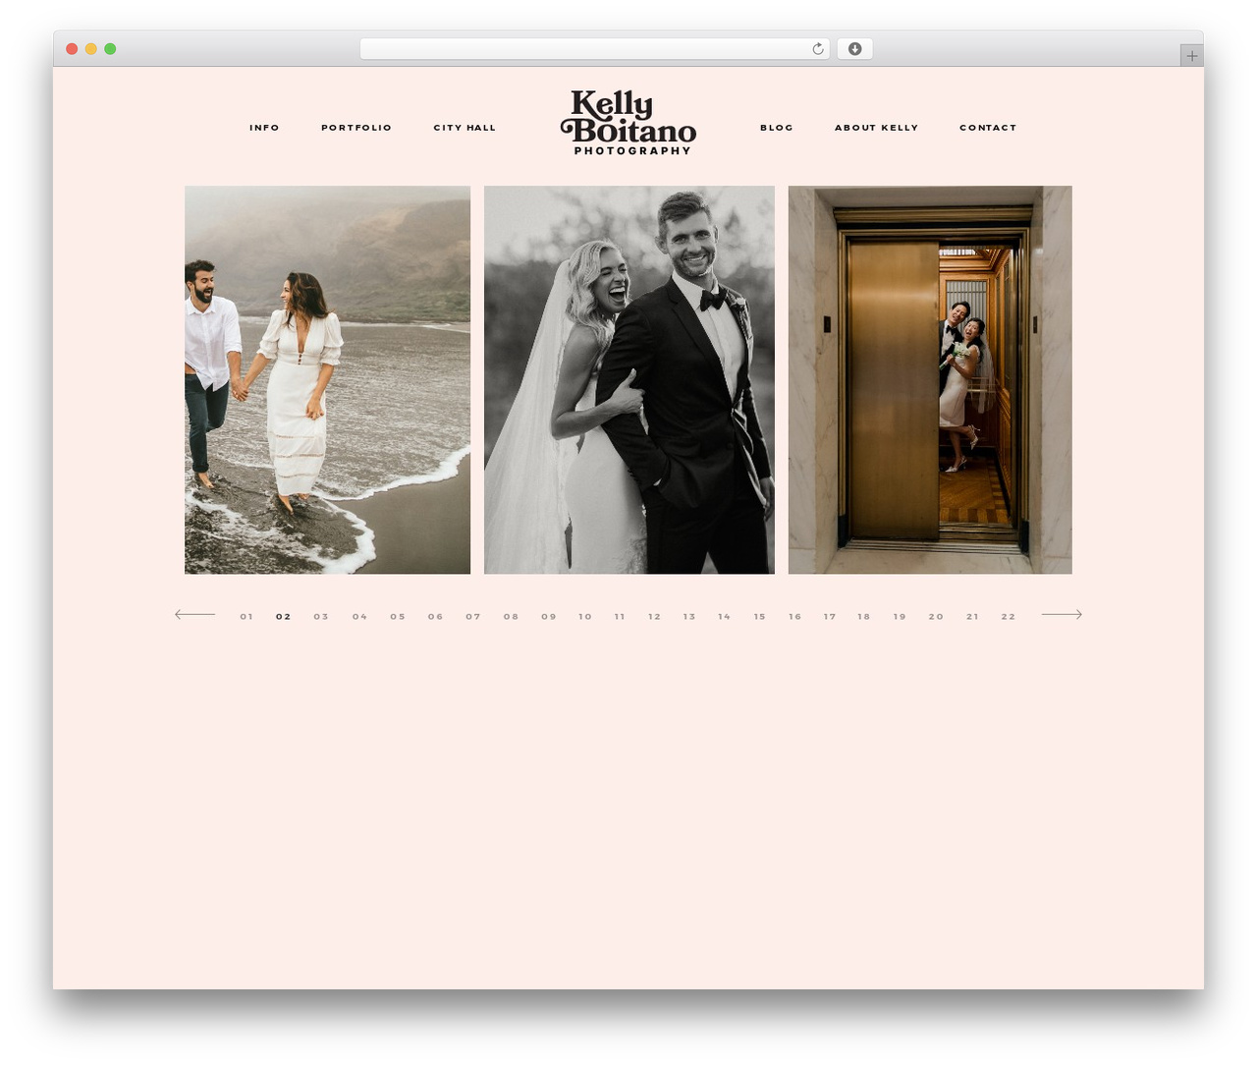This screenshot has height=1065, width=1257.
Task: Open the beach couple photo
Action: point(327,379)
